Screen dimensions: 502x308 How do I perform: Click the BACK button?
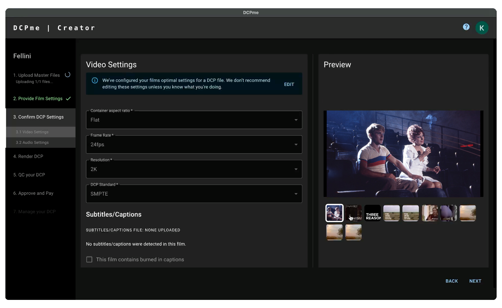(x=452, y=281)
